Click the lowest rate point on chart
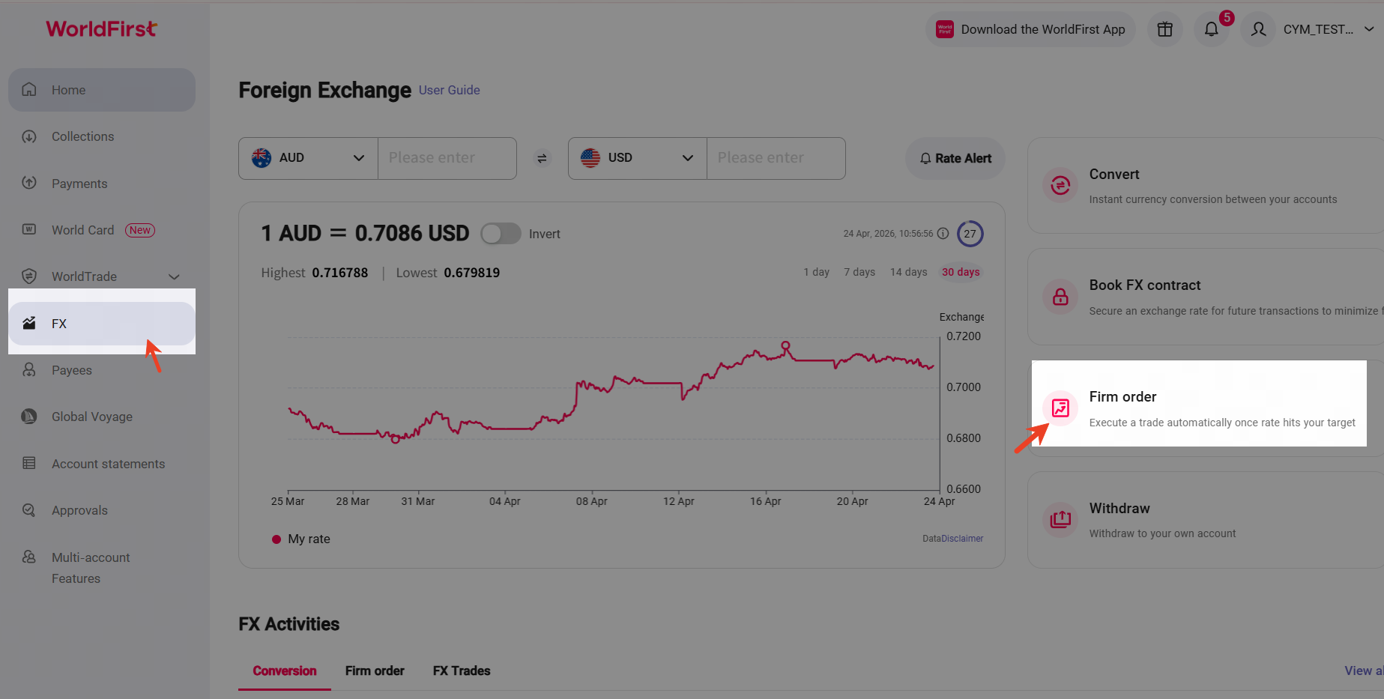This screenshot has height=699, width=1384. coord(396,439)
